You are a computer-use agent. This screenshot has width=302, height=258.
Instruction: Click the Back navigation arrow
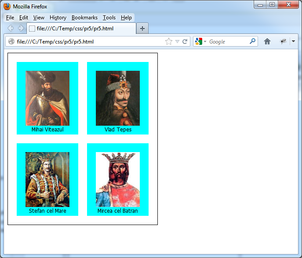(11, 28)
